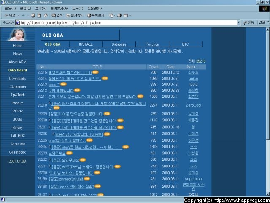Click the Mail toolbar icon
The height and width of the screenshot is (203, 270).
click(x=111, y=16)
